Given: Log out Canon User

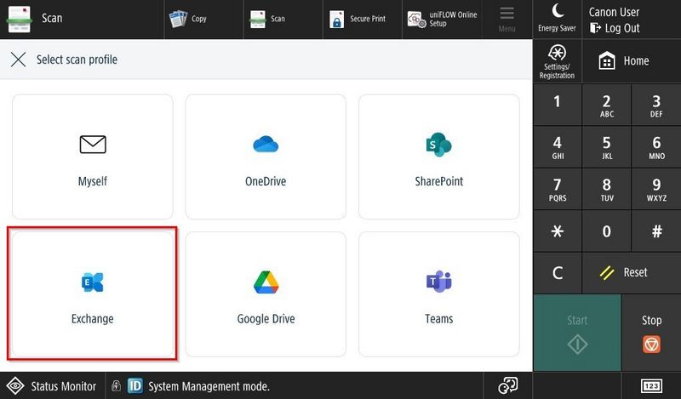Looking at the screenshot, I should point(615,28).
